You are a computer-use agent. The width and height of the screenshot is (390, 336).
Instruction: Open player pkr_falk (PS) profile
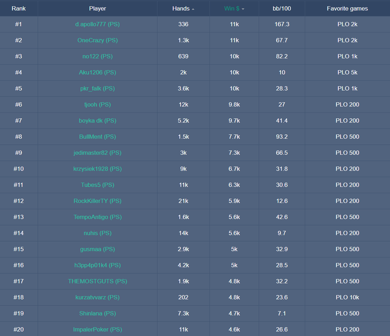(97, 89)
